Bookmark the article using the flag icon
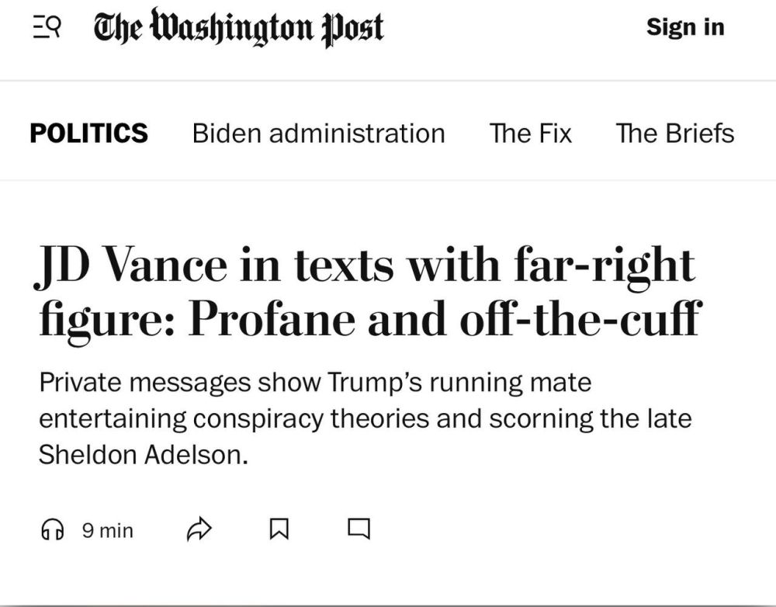Viewport: 776px width, 607px height. (280, 528)
